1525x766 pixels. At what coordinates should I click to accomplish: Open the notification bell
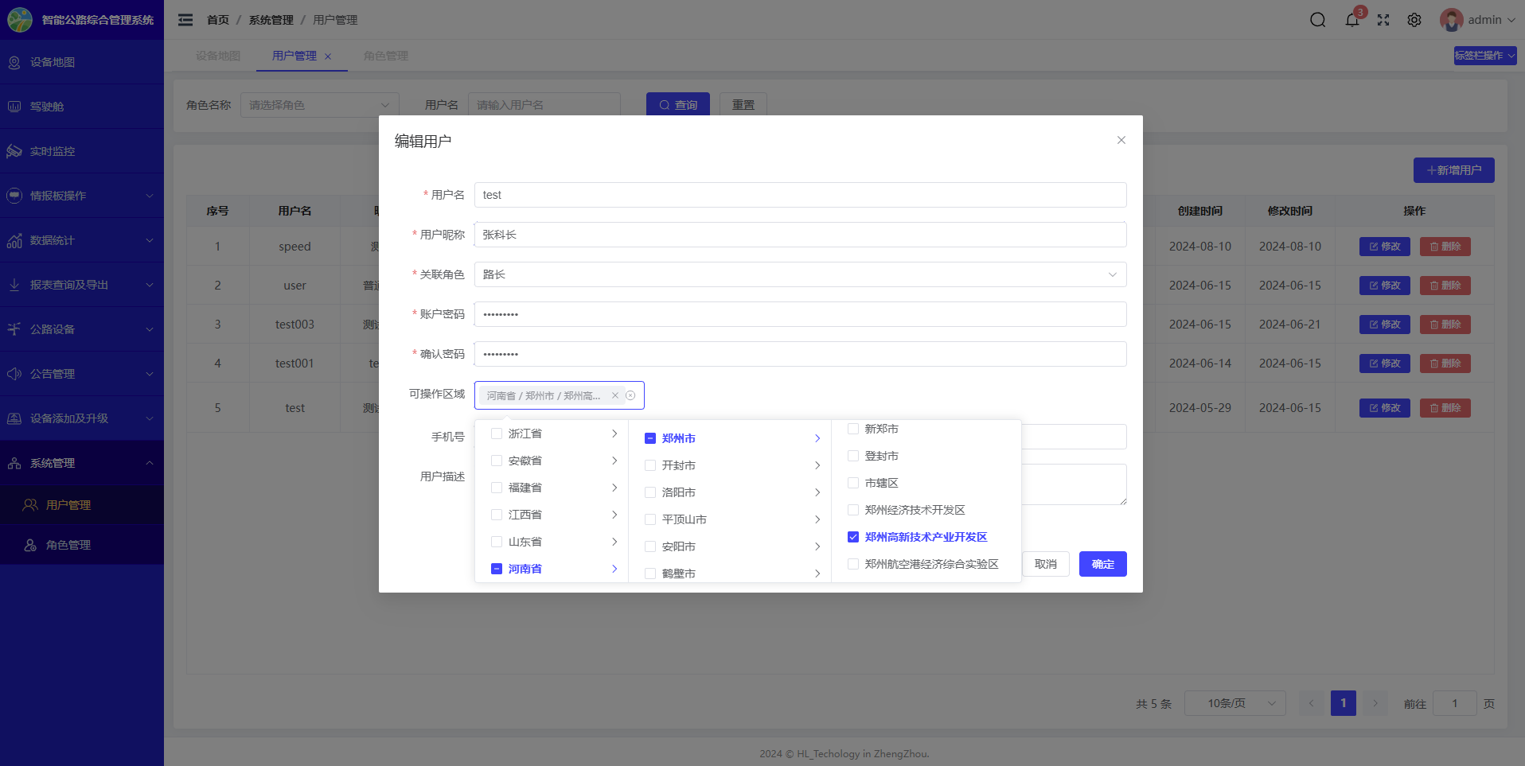[1351, 20]
